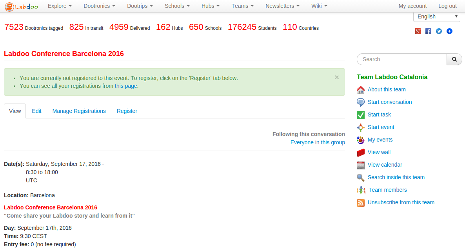
Task: Click the speech bubble Start conversation icon
Action: (361, 102)
